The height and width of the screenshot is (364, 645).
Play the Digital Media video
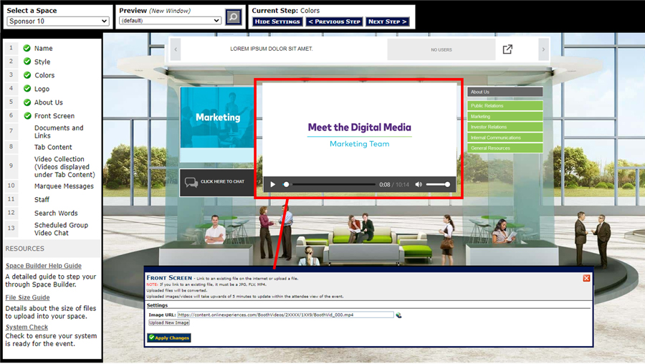[x=272, y=185]
